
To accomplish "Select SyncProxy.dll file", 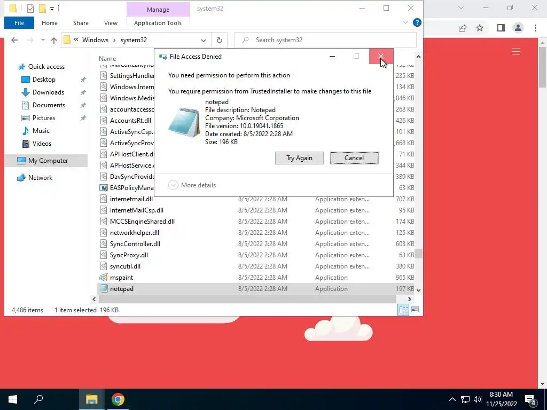I will (x=129, y=255).
